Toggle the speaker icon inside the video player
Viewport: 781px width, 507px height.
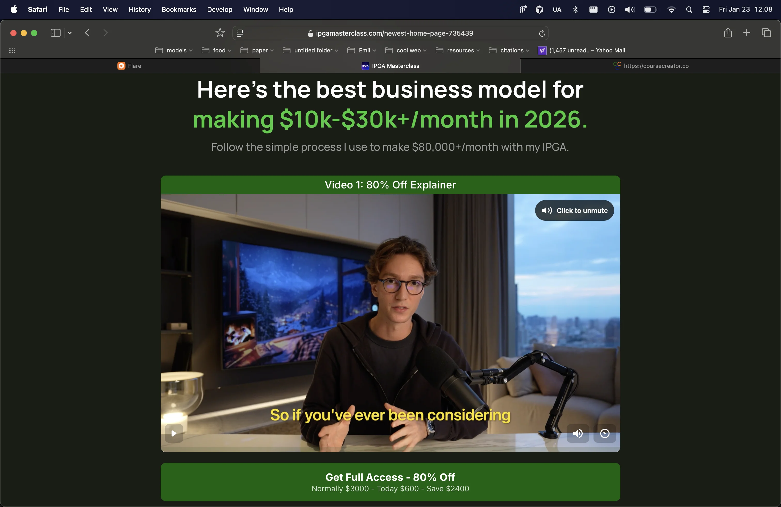[578, 433]
